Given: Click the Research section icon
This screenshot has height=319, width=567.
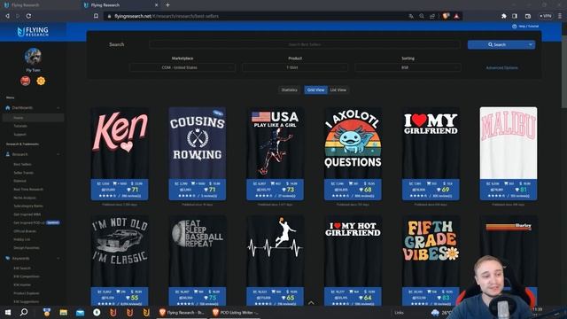Looking at the screenshot, I should click(8, 154).
